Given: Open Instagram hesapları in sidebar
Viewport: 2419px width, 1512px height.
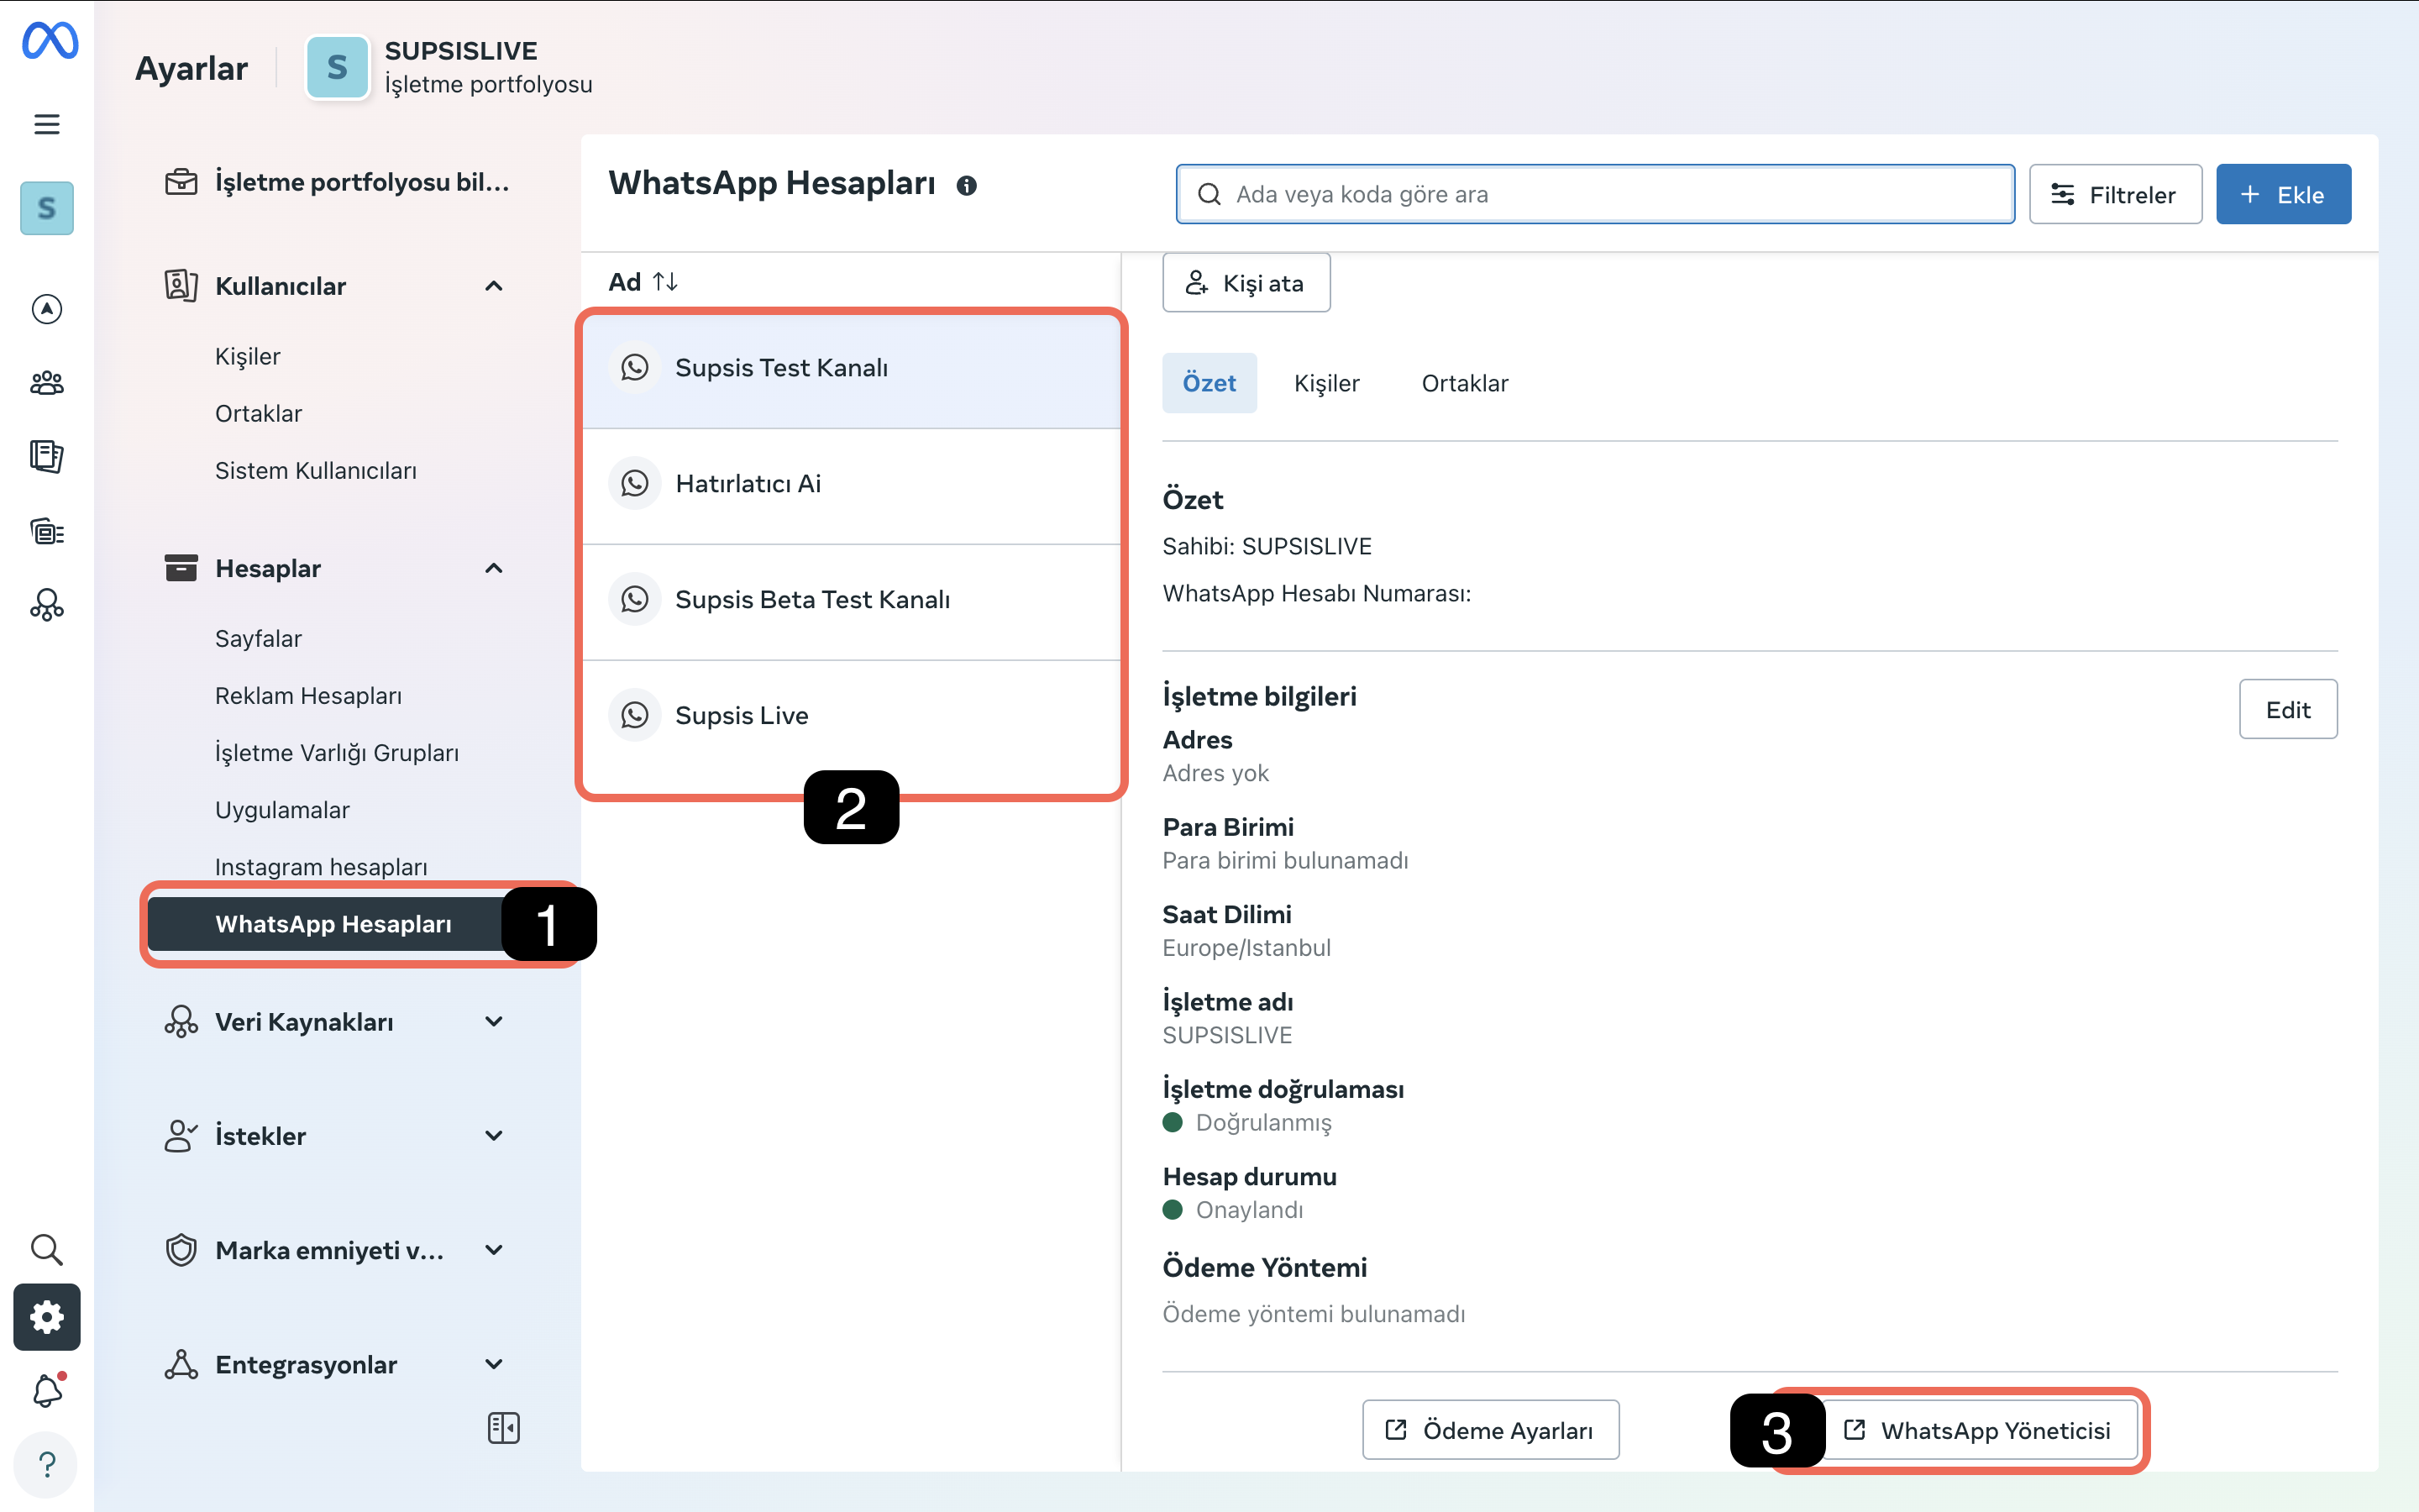Looking at the screenshot, I should coord(322,866).
